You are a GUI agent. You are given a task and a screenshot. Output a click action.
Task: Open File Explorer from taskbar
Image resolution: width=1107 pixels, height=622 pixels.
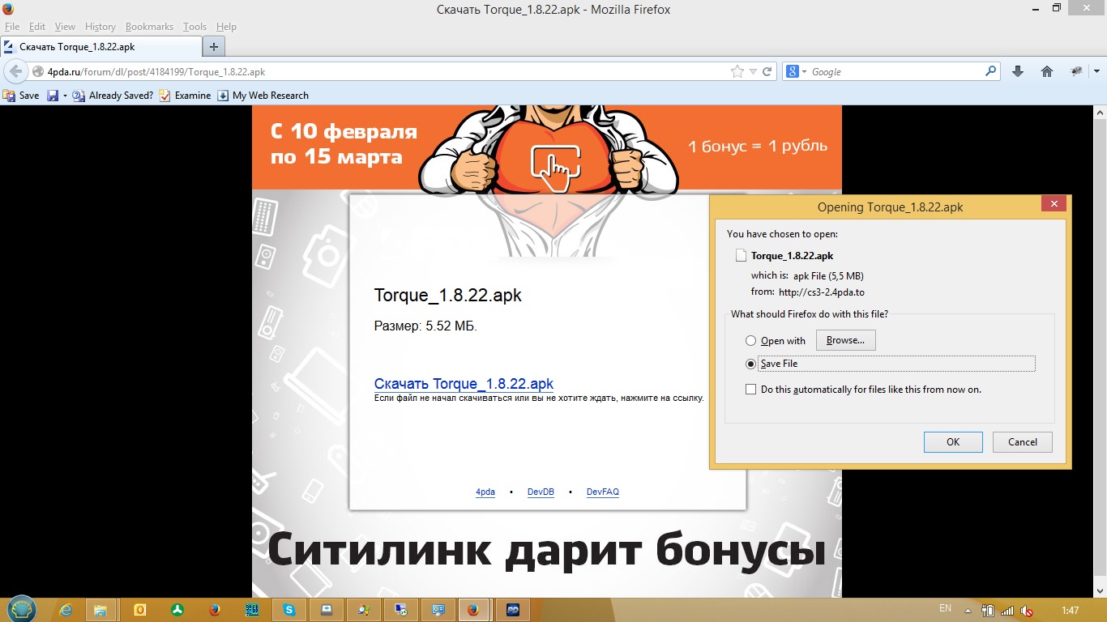pyautogui.click(x=101, y=610)
